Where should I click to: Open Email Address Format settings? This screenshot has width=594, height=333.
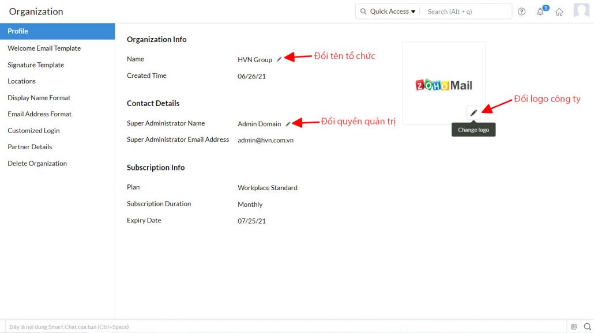(x=40, y=114)
